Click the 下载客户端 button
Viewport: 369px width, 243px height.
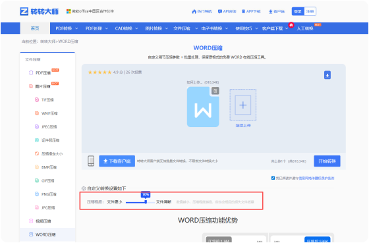tap(117, 161)
